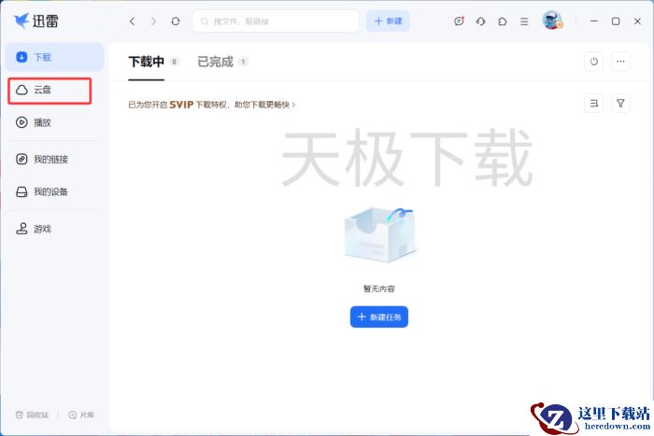The height and width of the screenshot is (436, 654).
Task: Open the user avatar profile
Action: pos(552,20)
